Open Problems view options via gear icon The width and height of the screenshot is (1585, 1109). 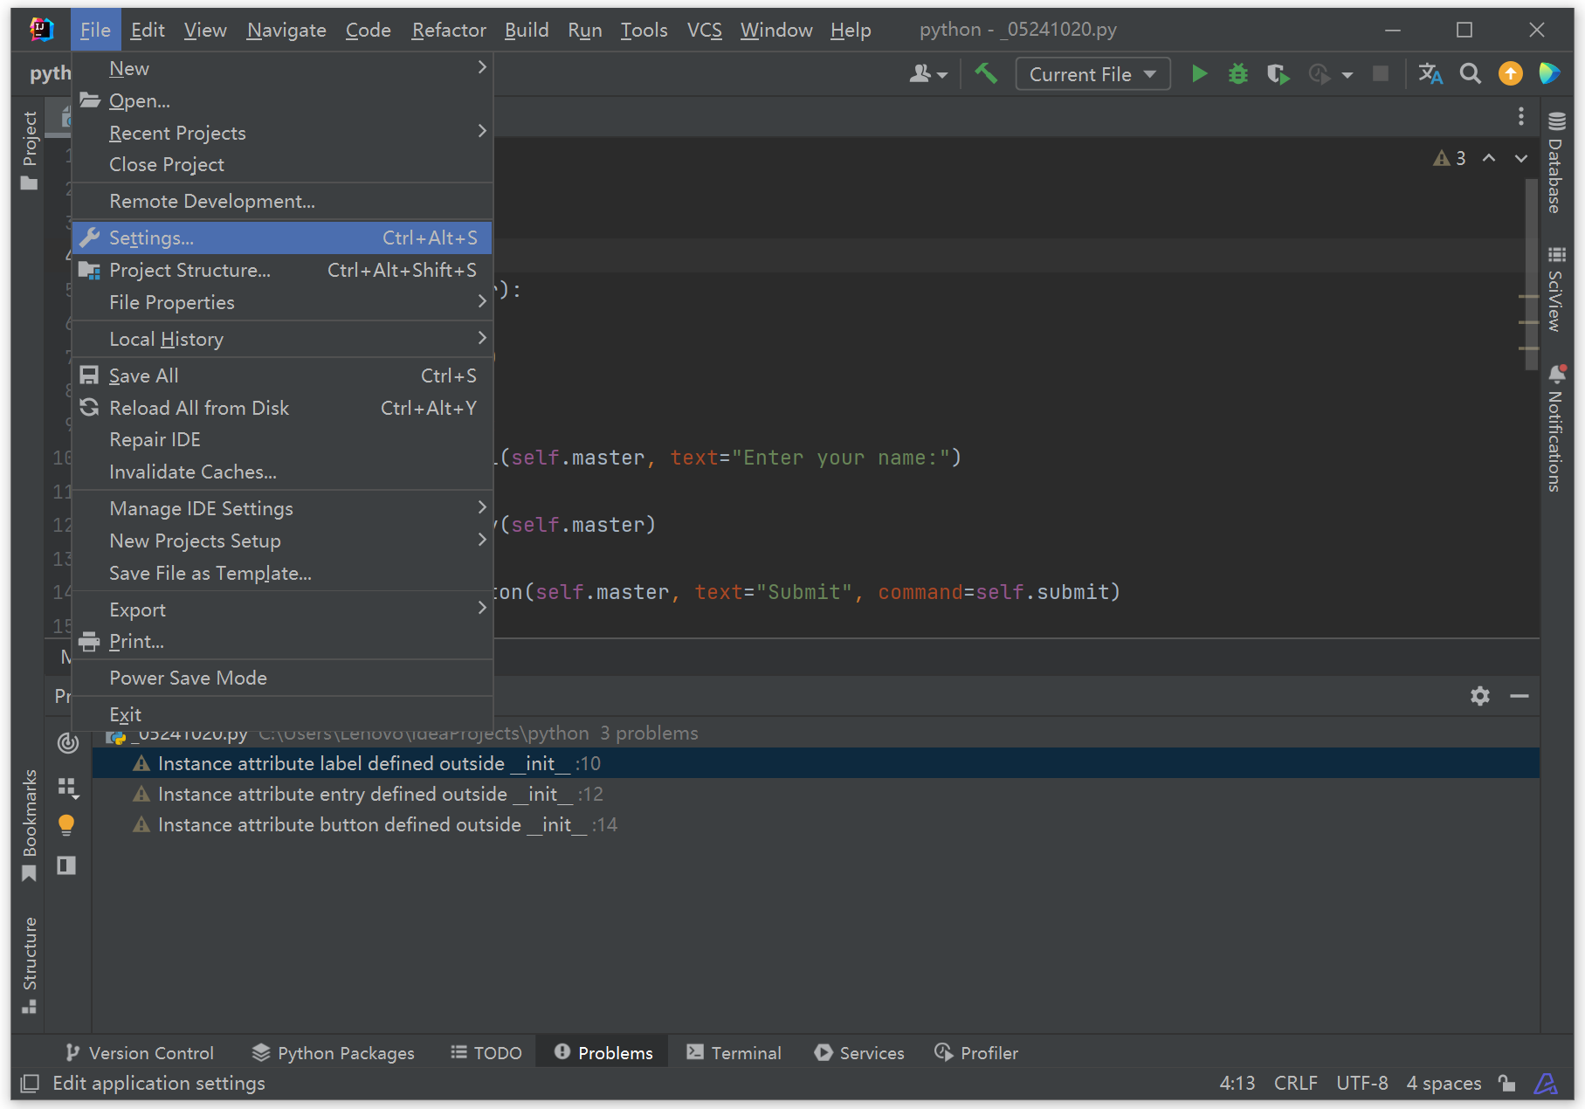coord(1479,696)
